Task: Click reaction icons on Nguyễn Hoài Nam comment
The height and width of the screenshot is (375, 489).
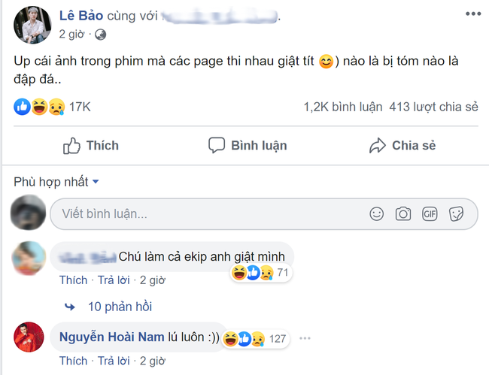Action: tap(244, 338)
